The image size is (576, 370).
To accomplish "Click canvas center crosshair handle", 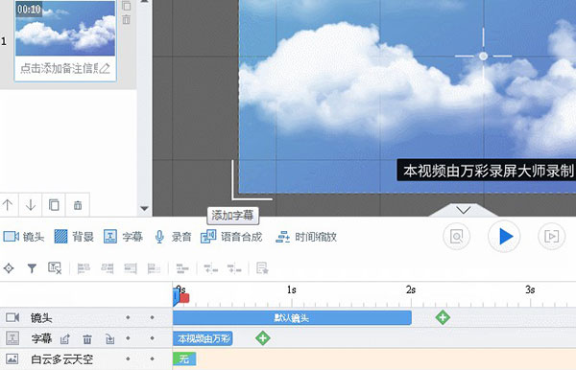I will (483, 57).
